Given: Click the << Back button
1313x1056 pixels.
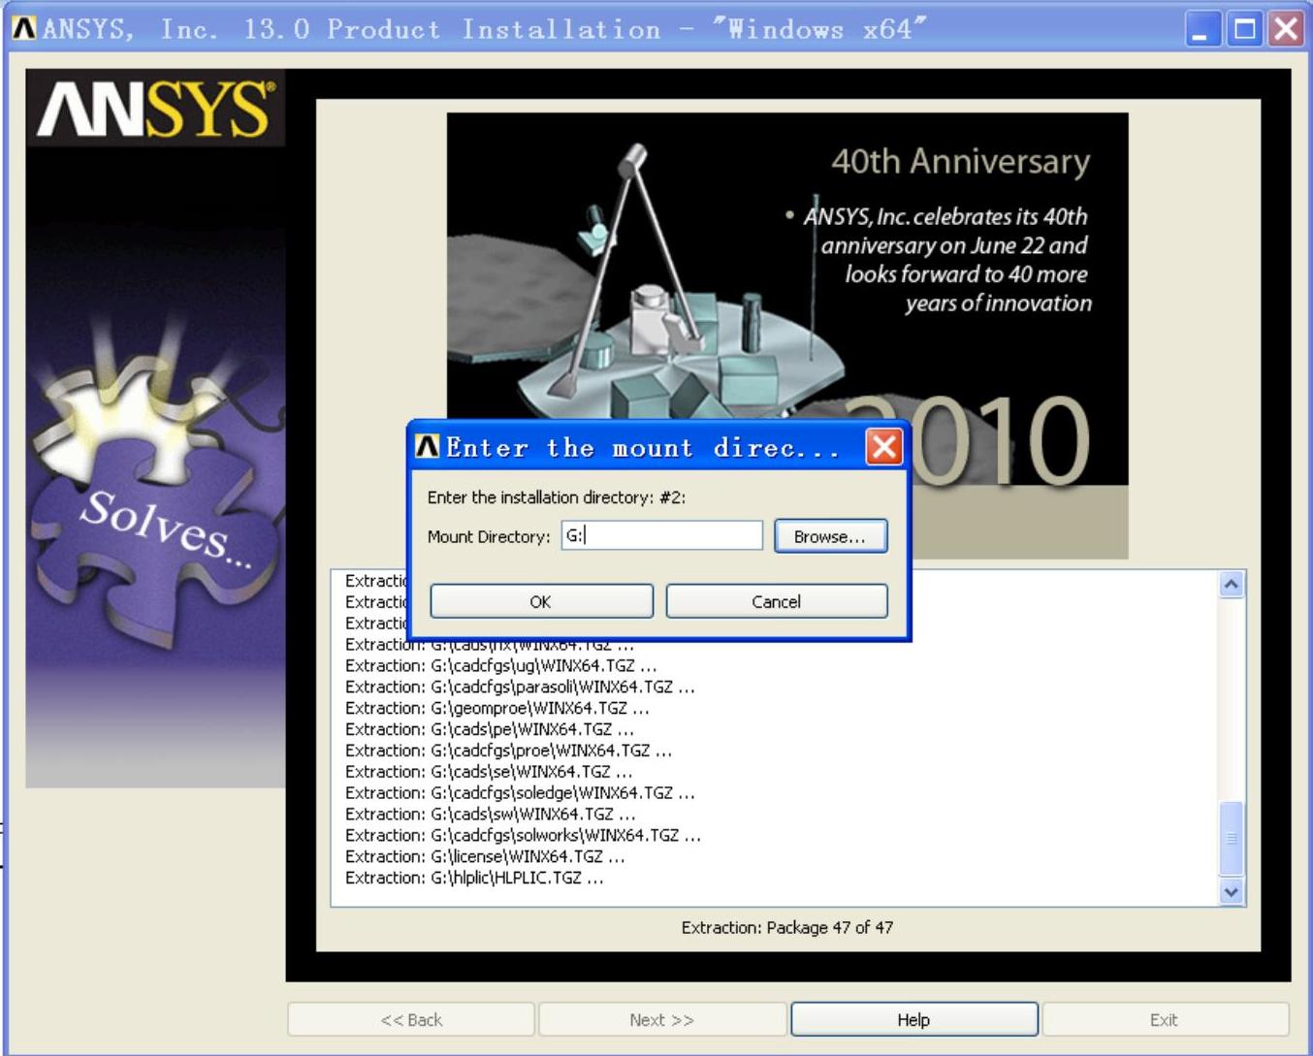Looking at the screenshot, I should (411, 1019).
